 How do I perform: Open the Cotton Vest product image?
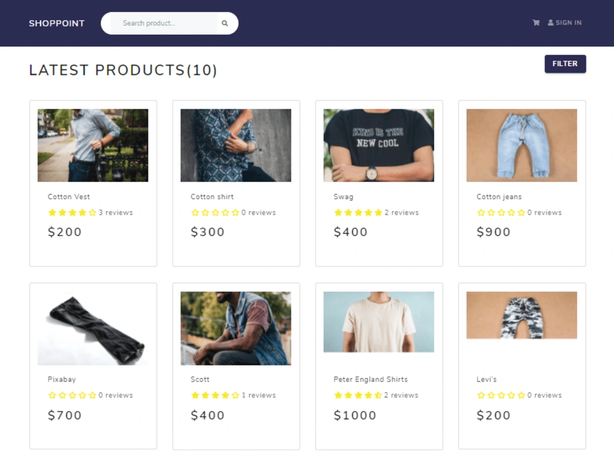(93, 145)
